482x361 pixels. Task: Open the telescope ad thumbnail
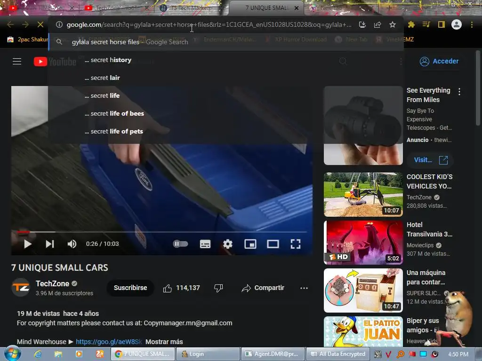(x=363, y=126)
